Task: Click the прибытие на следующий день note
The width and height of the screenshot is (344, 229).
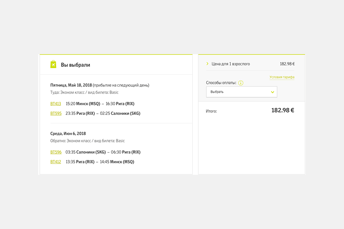Action: pyautogui.click(x=121, y=85)
